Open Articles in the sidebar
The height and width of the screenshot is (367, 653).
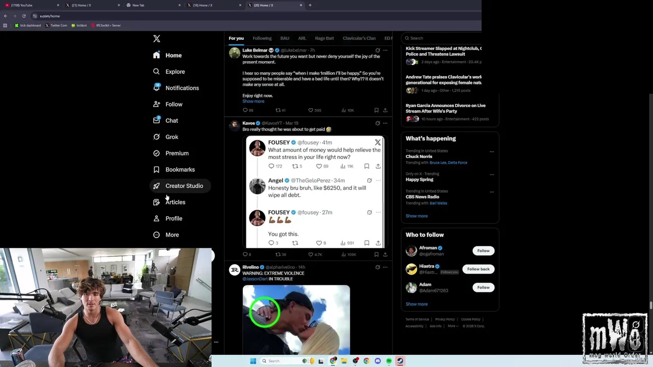point(169,202)
